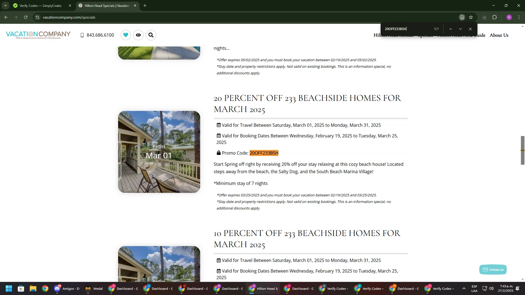Bookmark this page with the star
The width and height of the screenshot is (525, 295).
pos(471,17)
